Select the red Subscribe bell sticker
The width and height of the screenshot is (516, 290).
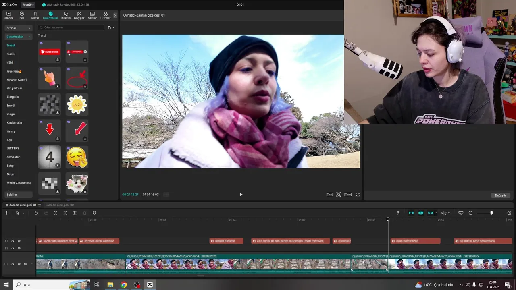pos(50,52)
